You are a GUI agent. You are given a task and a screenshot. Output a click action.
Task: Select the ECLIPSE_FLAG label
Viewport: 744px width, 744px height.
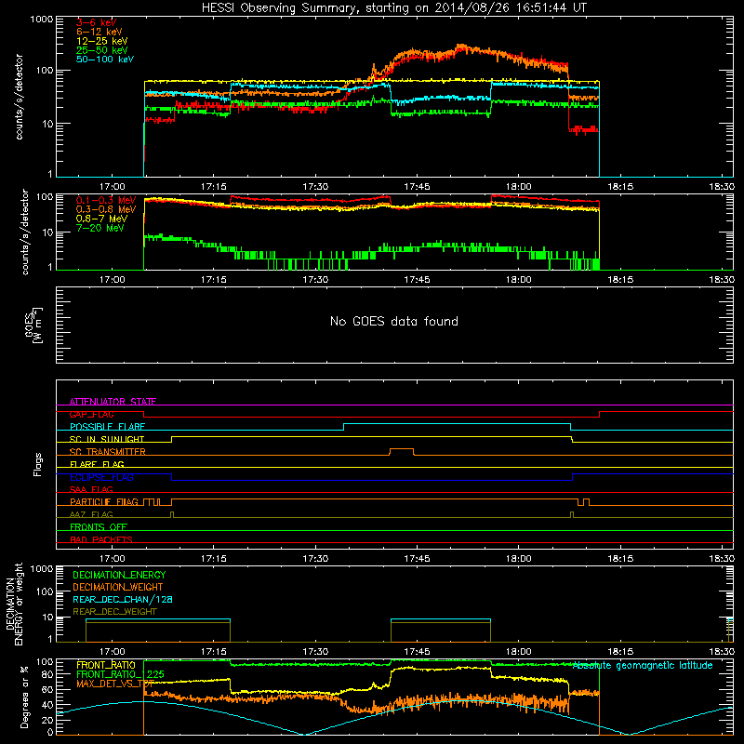click(x=102, y=477)
